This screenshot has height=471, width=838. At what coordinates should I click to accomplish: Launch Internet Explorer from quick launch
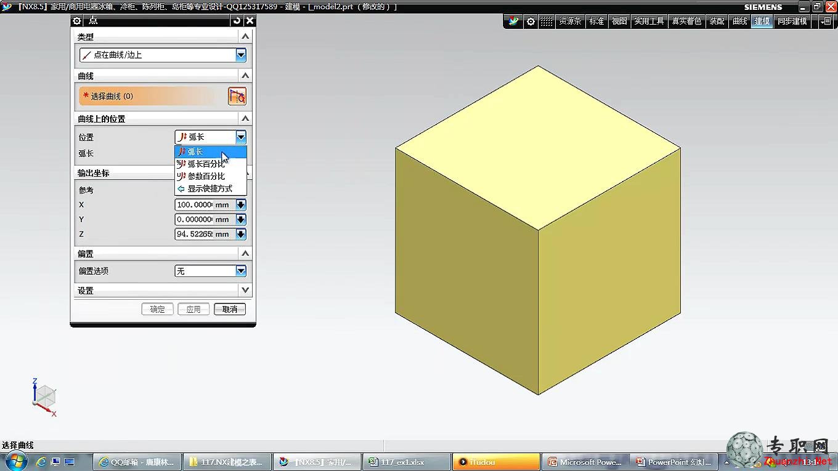[41, 462]
